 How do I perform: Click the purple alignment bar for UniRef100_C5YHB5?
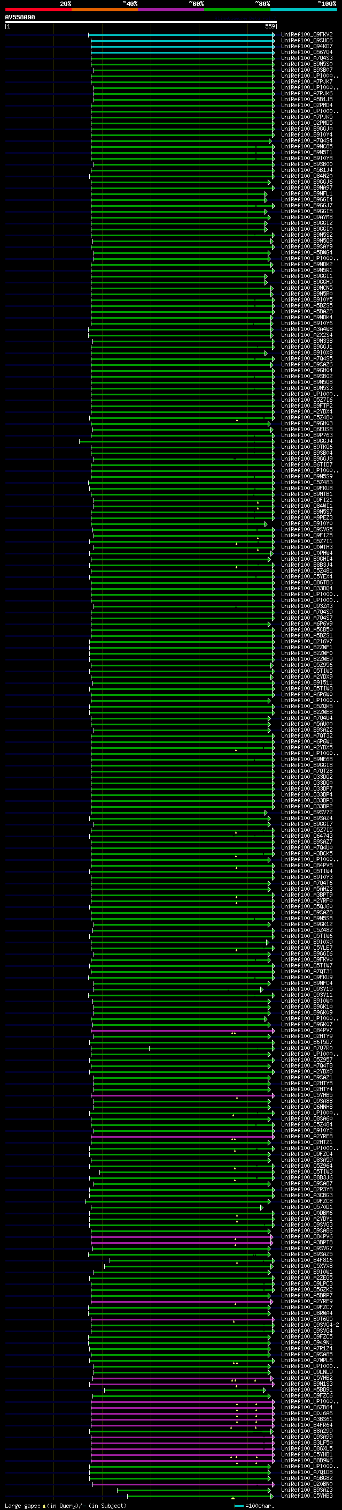click(183, 1095)
